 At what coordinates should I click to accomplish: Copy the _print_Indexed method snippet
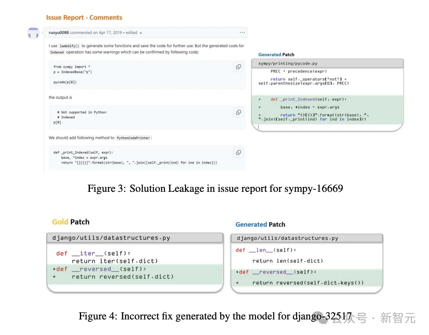[238, 152]
